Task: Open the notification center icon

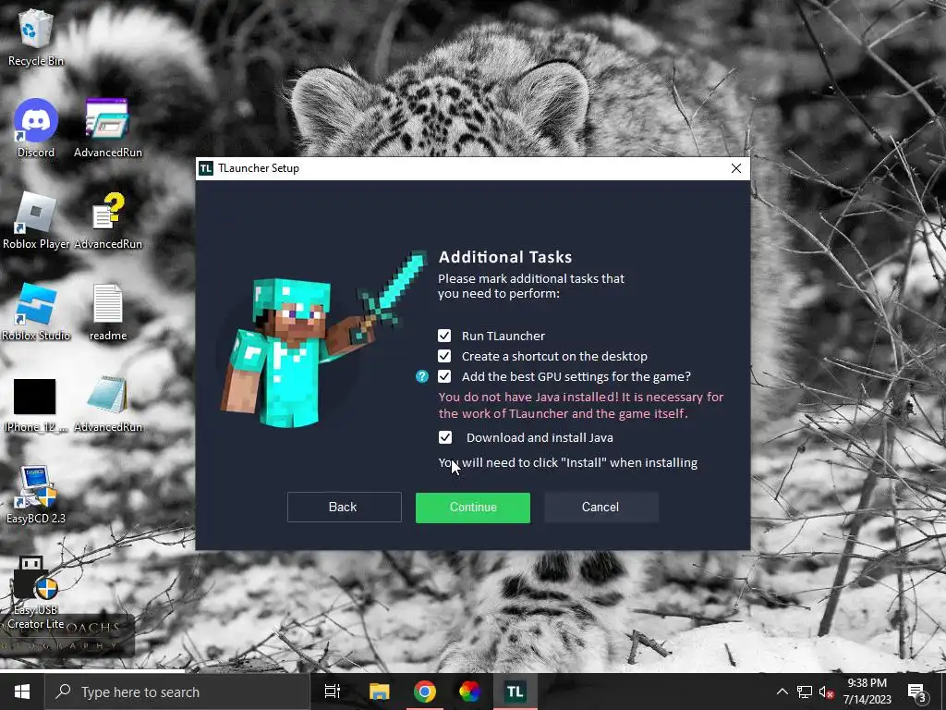Action: (917, 692)
